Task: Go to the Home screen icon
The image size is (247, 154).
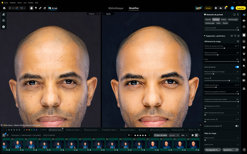Action: coord(4,8)
